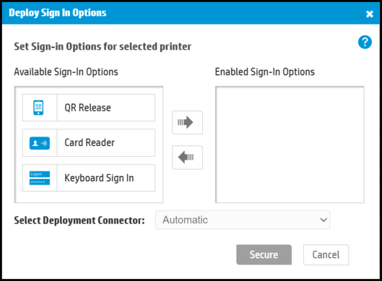Click inside the Enabled Sign-In Options list

coord(289,144)
